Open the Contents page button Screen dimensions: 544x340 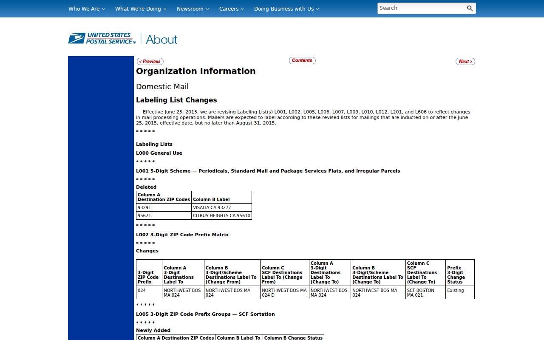(x=302, y=60)
